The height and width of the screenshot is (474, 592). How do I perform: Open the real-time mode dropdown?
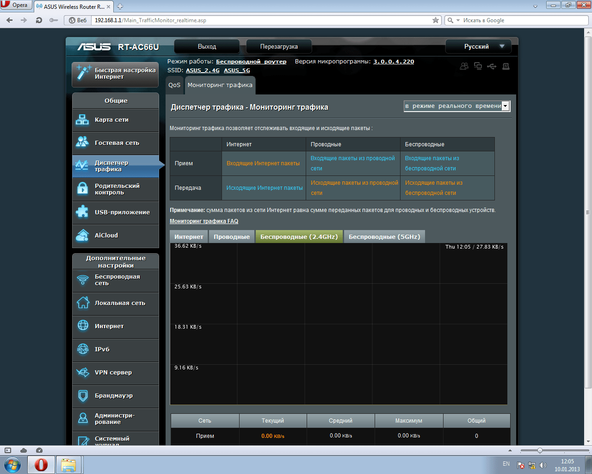pyautogui.click(x=457, y=106)
